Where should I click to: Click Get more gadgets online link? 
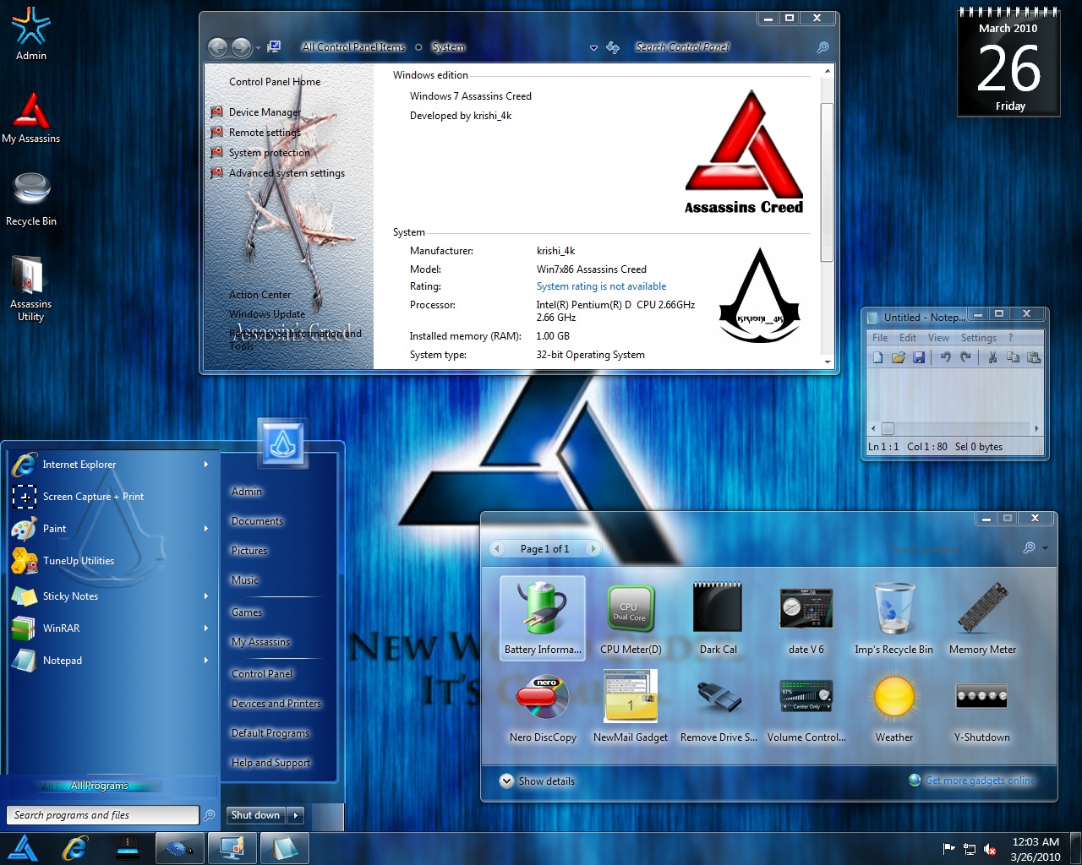(x=981, y=781)
